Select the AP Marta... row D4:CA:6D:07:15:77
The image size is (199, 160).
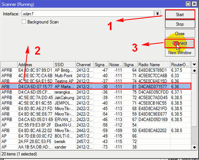[x=96, y=86]
